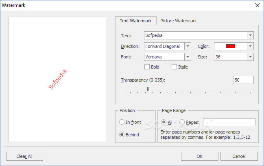Expand the Text dropdown arrow
The height and width of the screenshot is (166, 264).
250,35
